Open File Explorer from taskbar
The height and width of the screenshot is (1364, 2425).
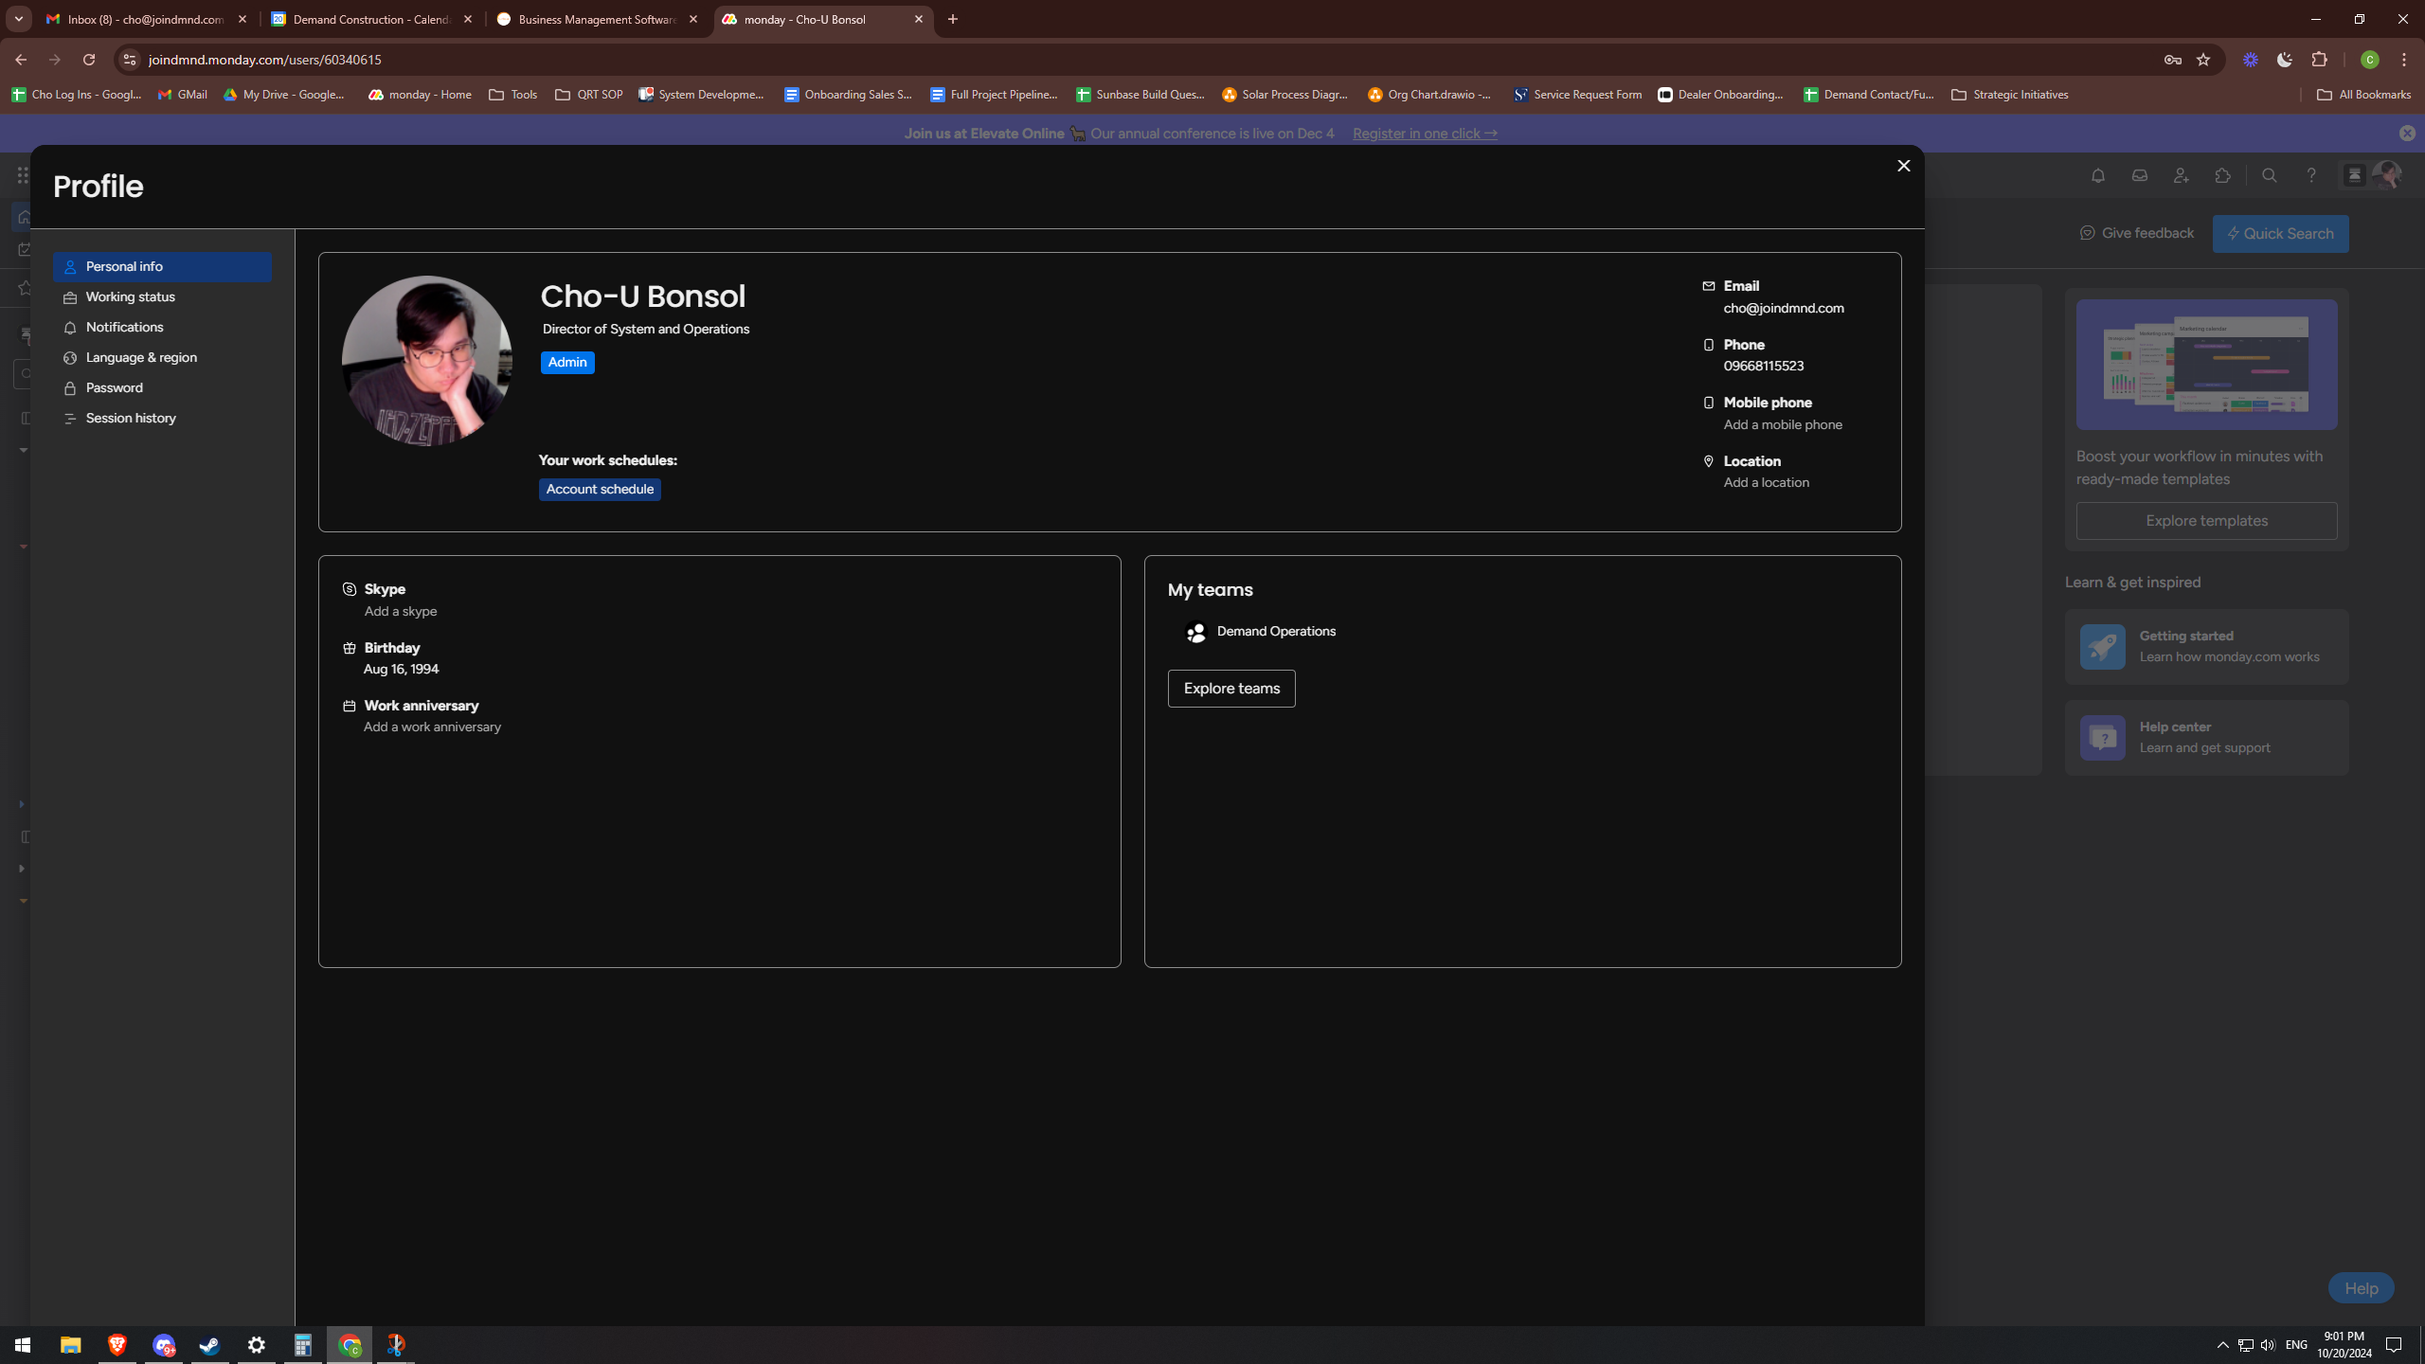click(x=70, y=1345)
